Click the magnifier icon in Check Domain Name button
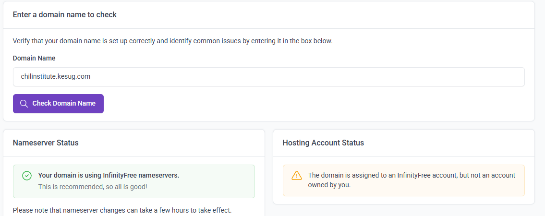 point(24,104)
